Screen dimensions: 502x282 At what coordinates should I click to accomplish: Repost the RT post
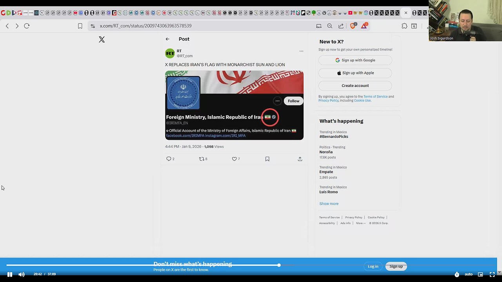pos(202,159)
